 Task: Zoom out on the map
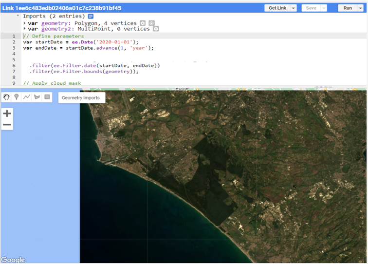(7, 125)
